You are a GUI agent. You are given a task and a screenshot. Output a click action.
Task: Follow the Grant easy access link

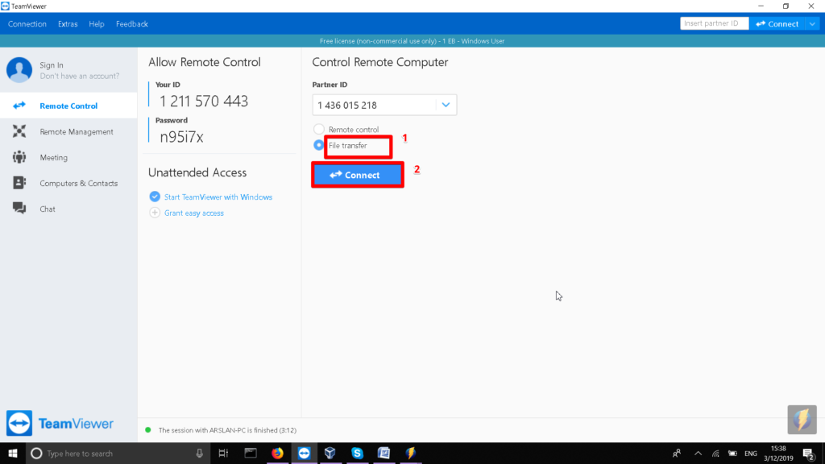coord(194,213)
